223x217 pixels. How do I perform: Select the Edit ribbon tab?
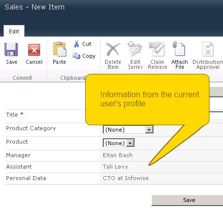14,31
